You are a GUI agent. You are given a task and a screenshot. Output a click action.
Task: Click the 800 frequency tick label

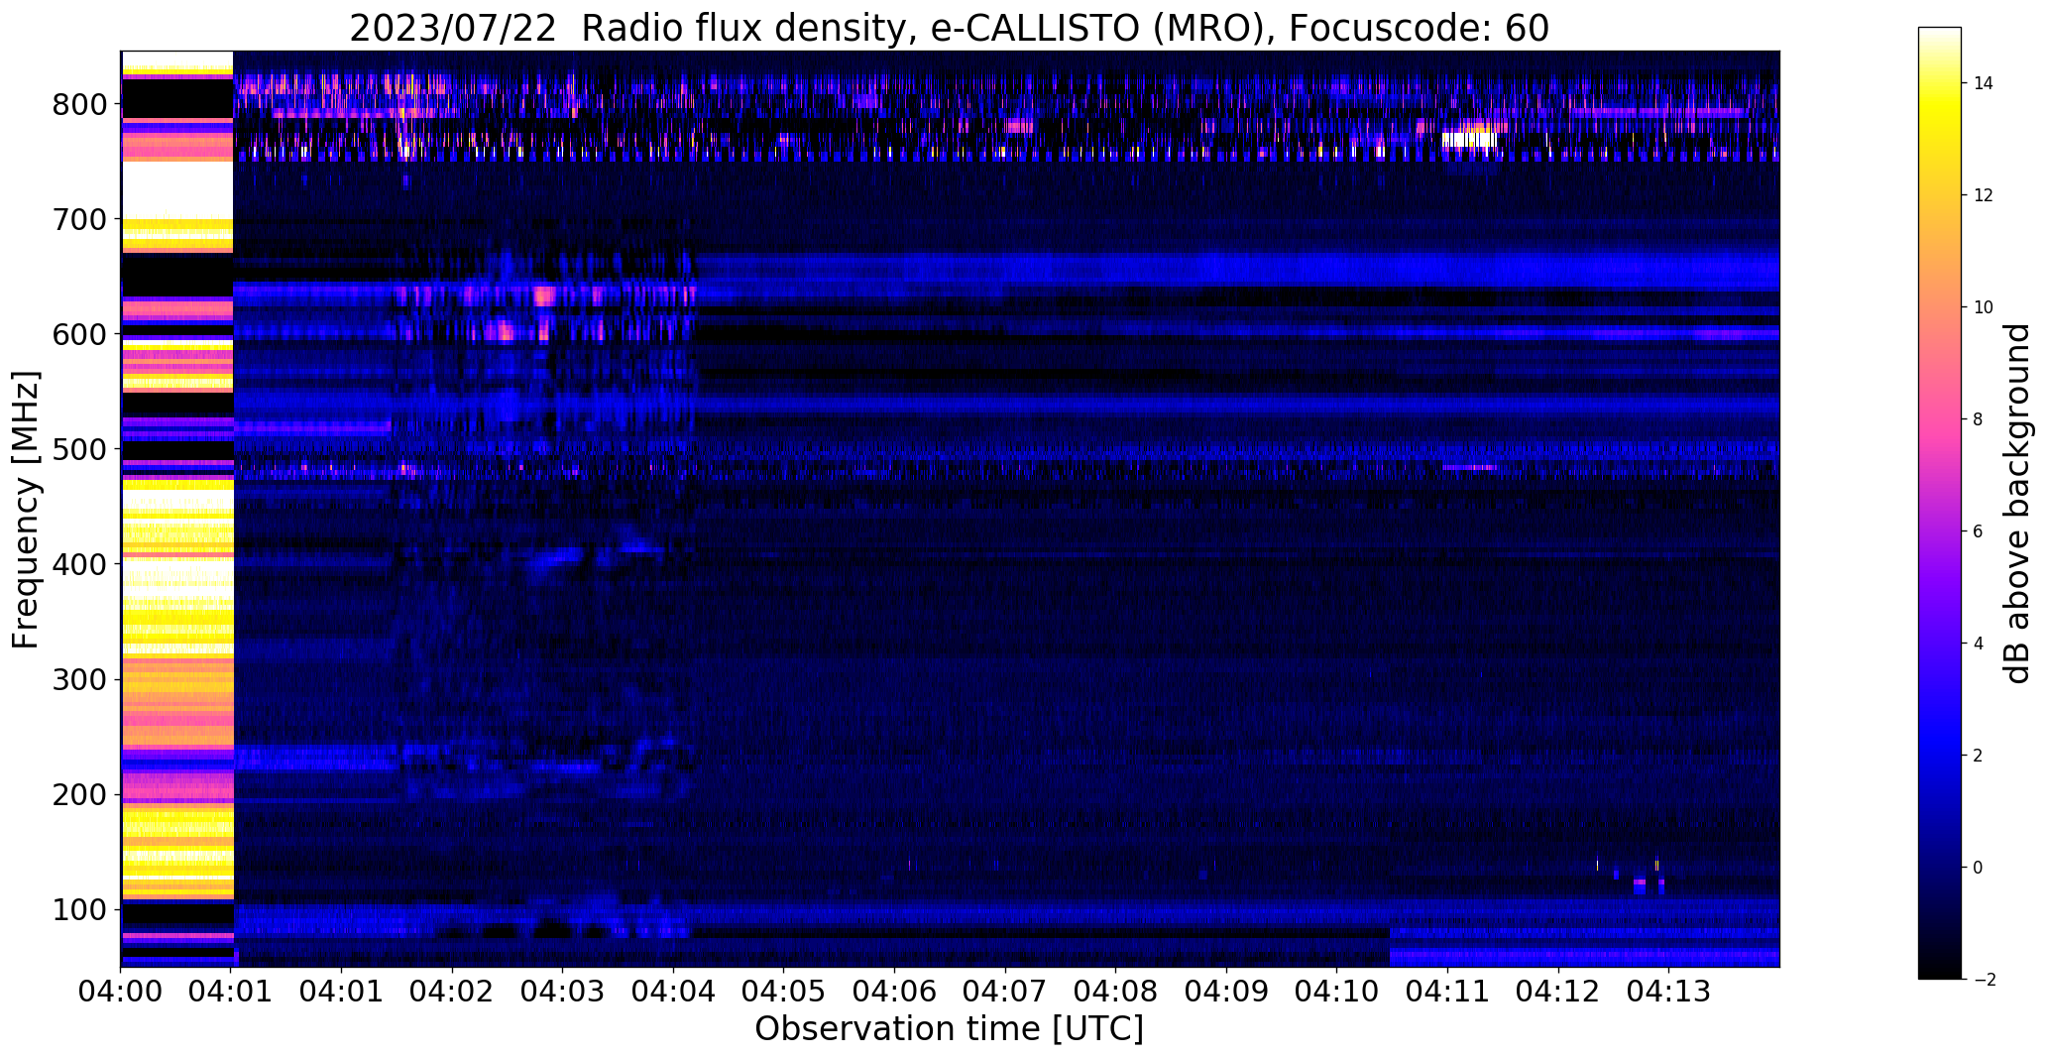tap(80, 104)
